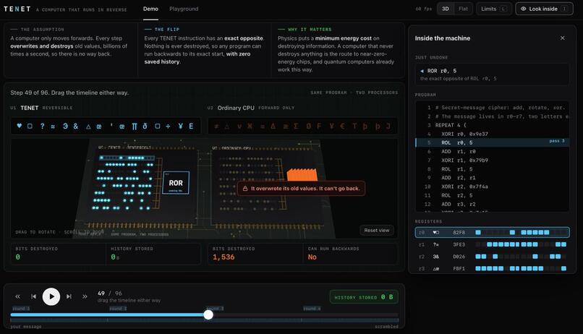Click the 49 / 96 step counter
This screenshot has width=583, height=334.
pos(110,293)
